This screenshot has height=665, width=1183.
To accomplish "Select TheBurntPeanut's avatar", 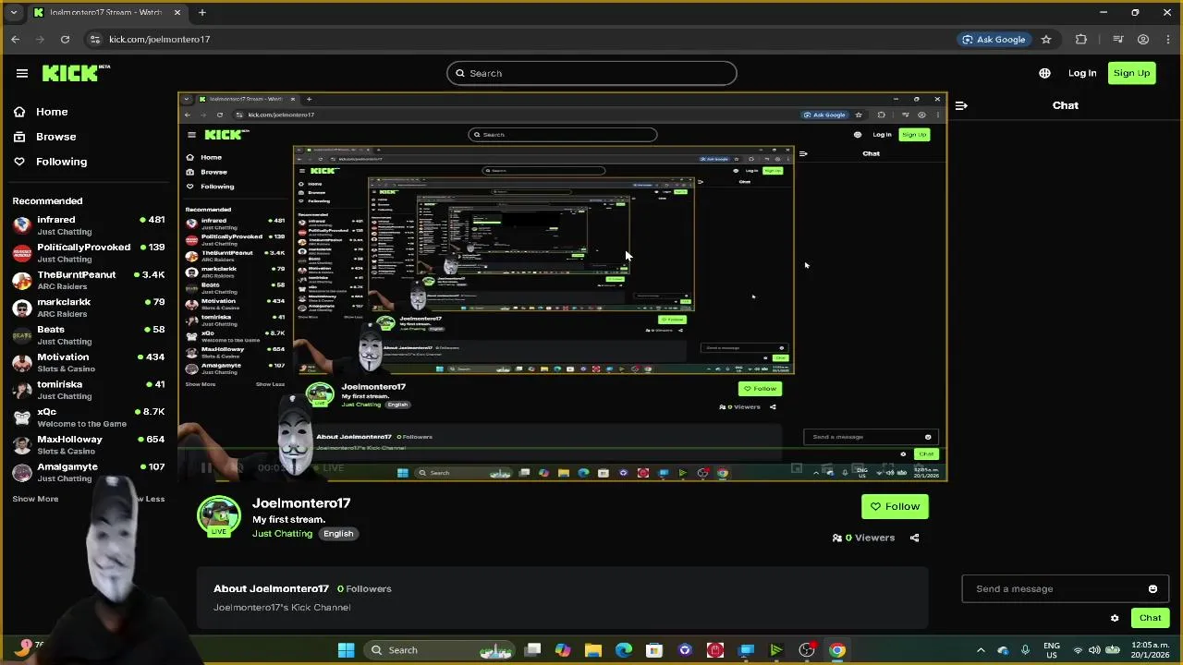I will [x=22, y=280].
